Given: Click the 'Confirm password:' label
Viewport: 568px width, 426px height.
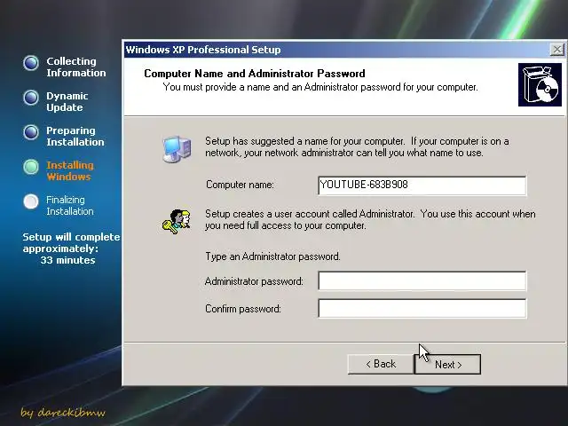Looking at the screenshot, I should click(x=243, y=309).
